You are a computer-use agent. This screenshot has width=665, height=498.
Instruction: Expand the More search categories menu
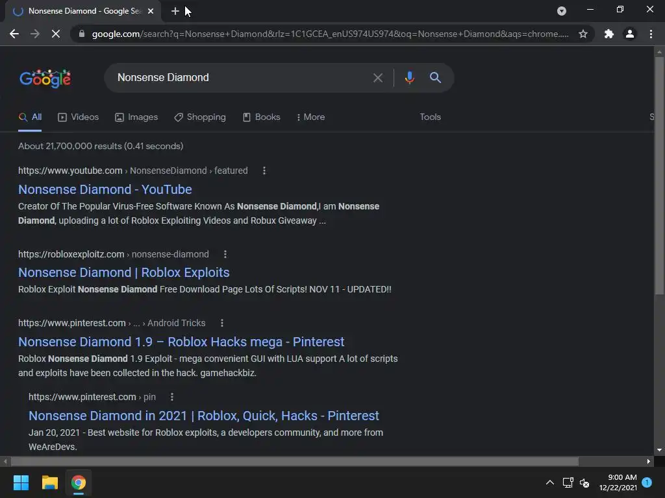click(x=310, y=117)
